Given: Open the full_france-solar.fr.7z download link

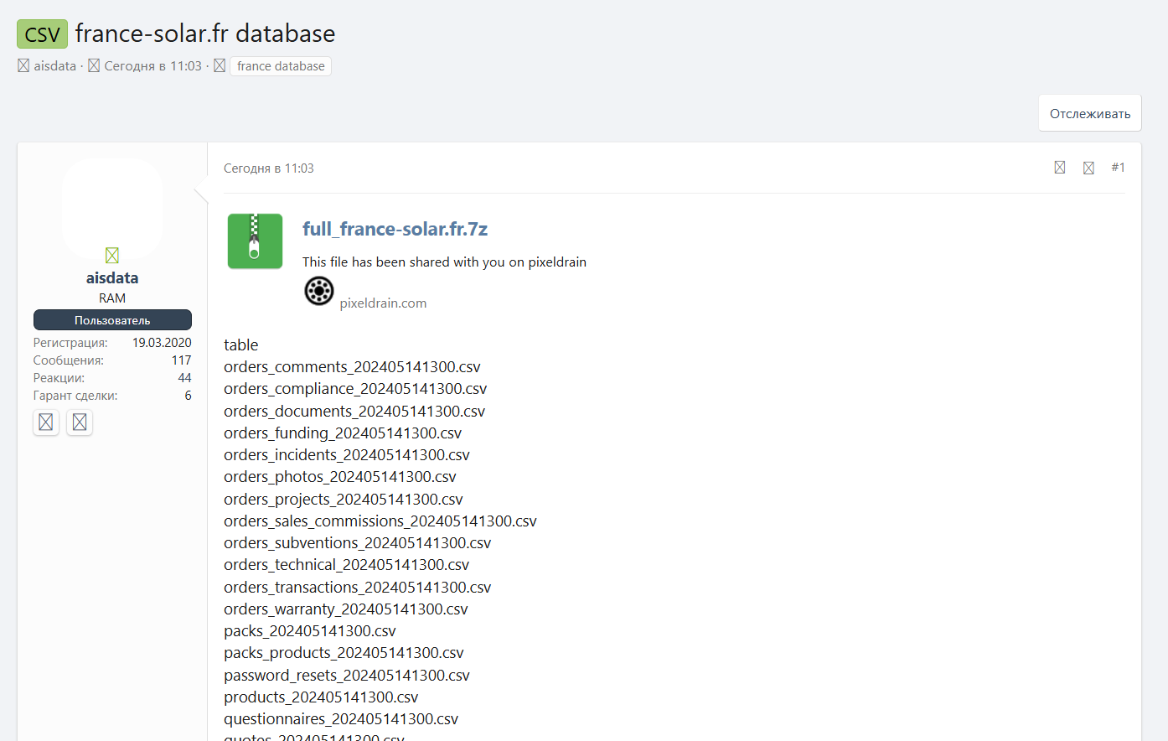Looking at the screenshot, I should pyautogui.click(x=395, y=229).
